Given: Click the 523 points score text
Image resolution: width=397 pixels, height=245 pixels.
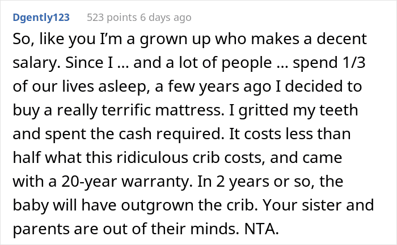Looking at the screenshot, I should (112, 18).
